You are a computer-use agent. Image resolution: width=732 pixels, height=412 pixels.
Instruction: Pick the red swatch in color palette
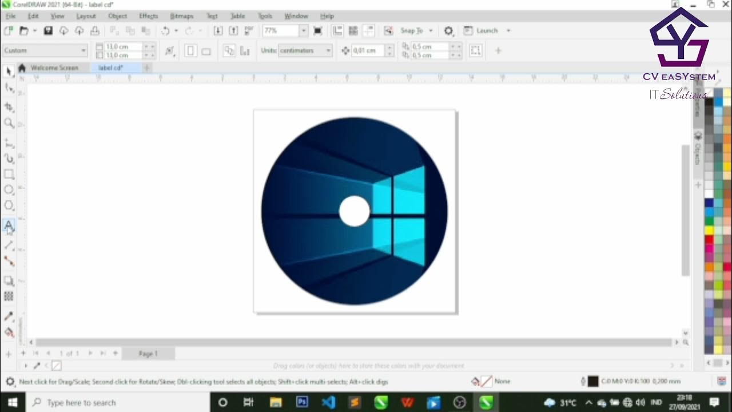(709, 240)
